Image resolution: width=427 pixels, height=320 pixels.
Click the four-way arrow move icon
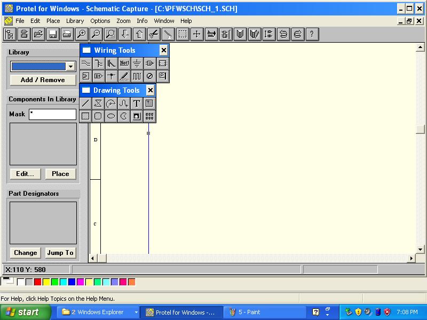(197, 34)
